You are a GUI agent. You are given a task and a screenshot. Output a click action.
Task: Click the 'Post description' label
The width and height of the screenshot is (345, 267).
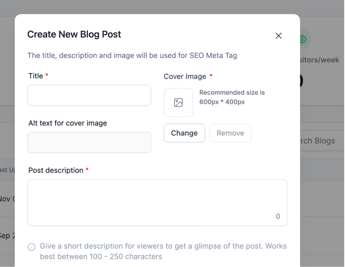(56, 170)
